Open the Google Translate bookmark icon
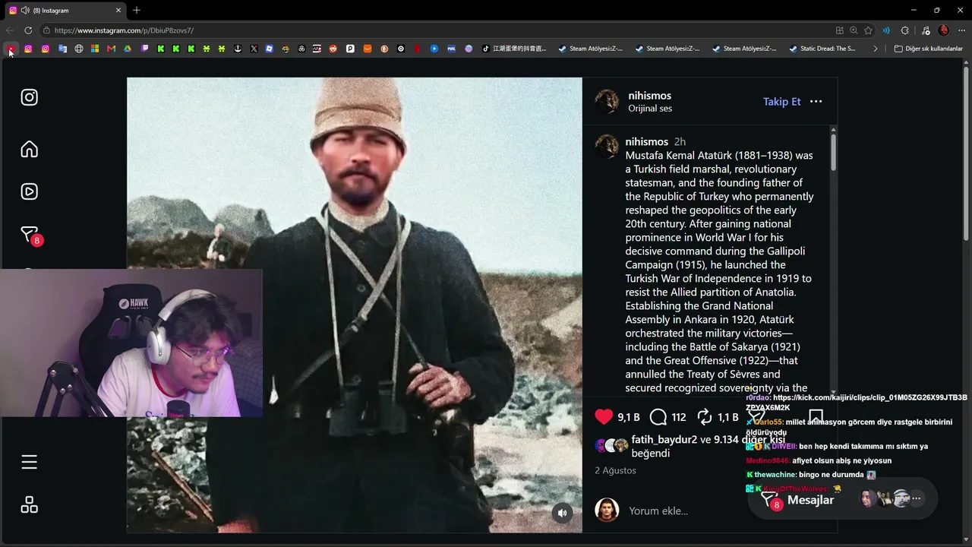 tap(62, 49)
